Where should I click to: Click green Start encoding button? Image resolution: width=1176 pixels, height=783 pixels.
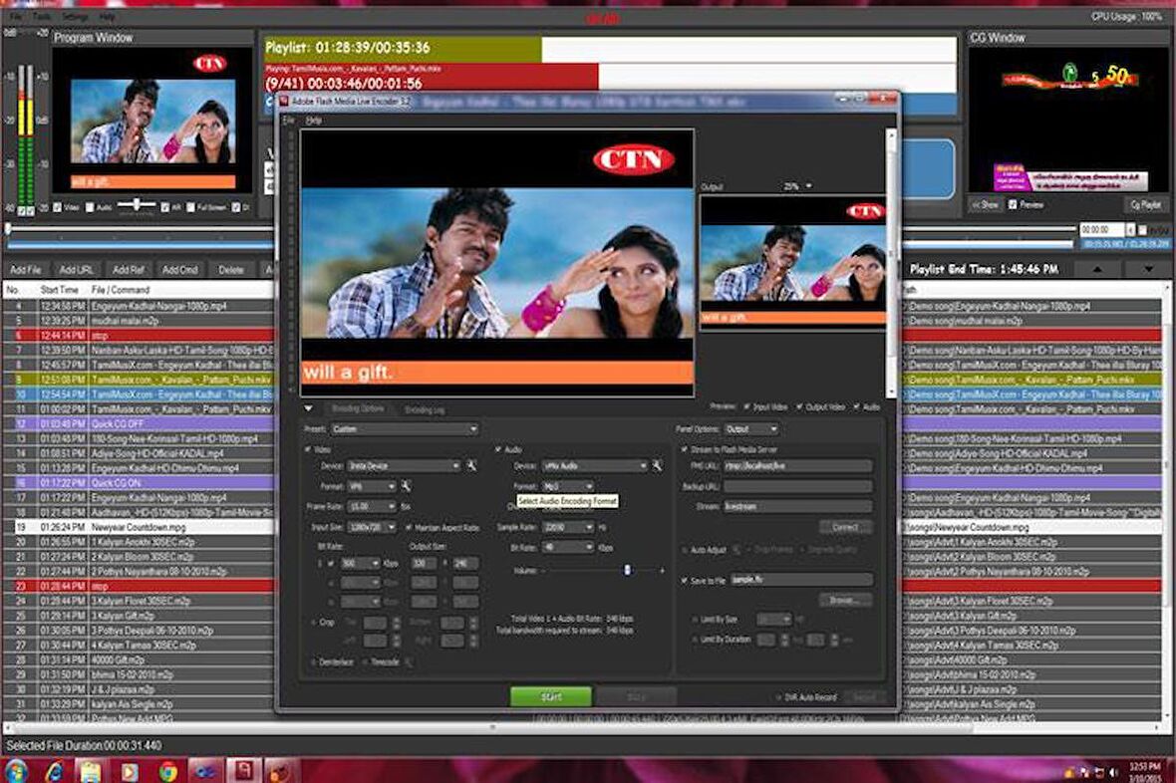click(x=550, y=696)
